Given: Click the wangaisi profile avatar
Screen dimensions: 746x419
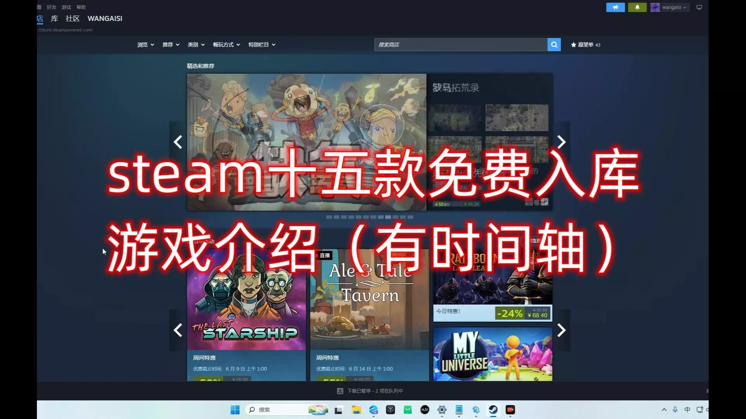Looking at the screenshot, I should point(655,7).
